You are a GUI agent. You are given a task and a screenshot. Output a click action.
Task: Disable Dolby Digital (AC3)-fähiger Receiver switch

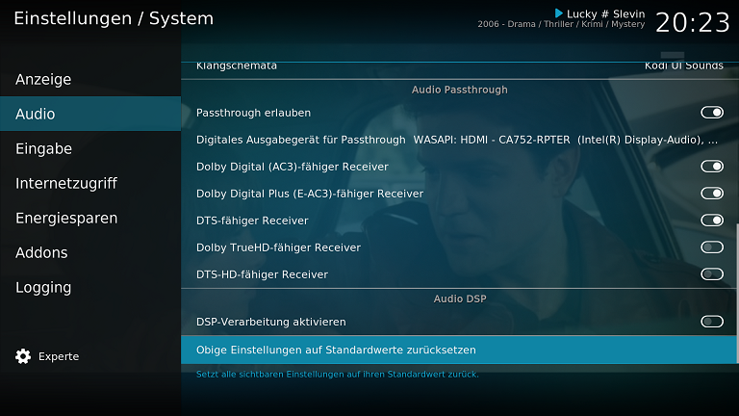pos(712,166)
